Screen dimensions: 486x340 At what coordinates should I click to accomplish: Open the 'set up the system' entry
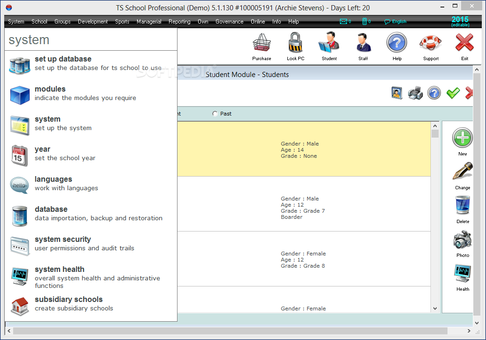tap(91, 125)
